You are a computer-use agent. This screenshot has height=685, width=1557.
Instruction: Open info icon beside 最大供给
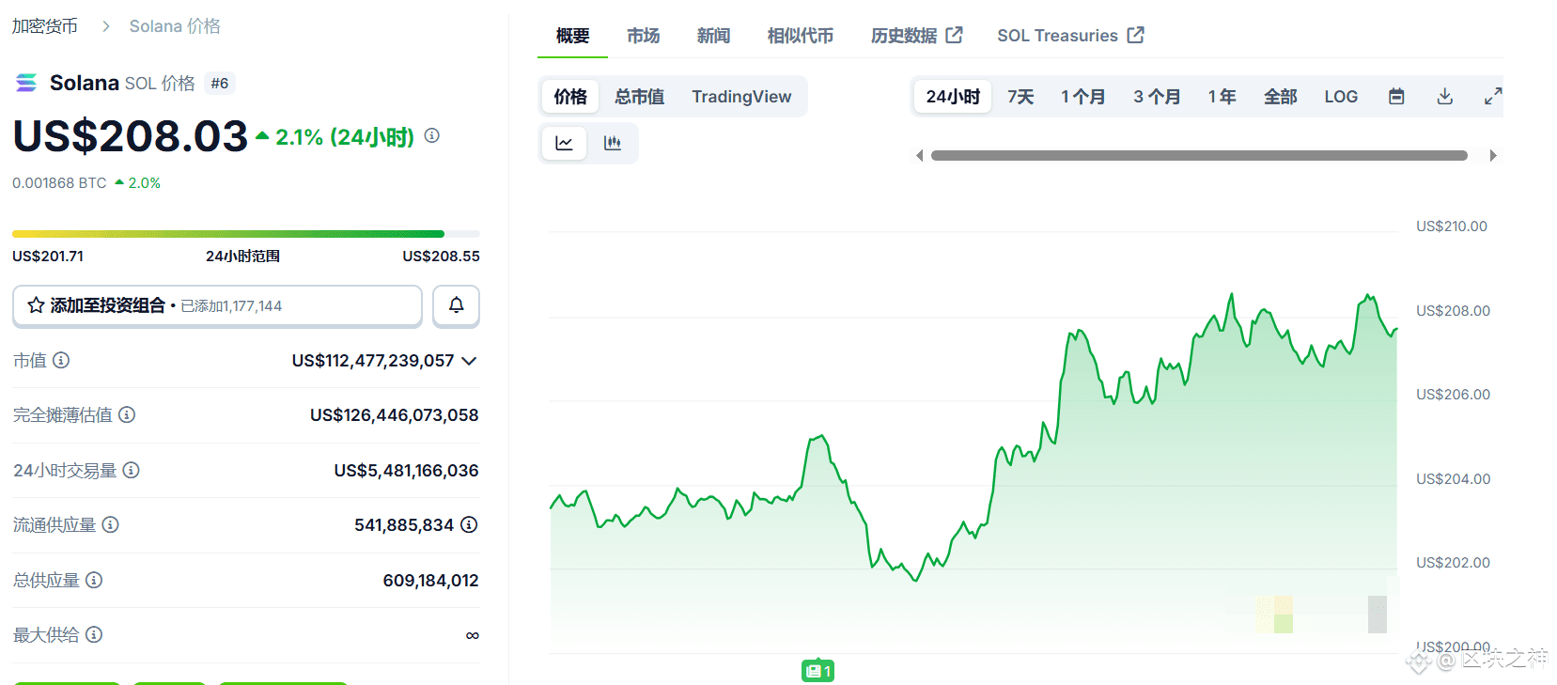click(x=94, y=634)
